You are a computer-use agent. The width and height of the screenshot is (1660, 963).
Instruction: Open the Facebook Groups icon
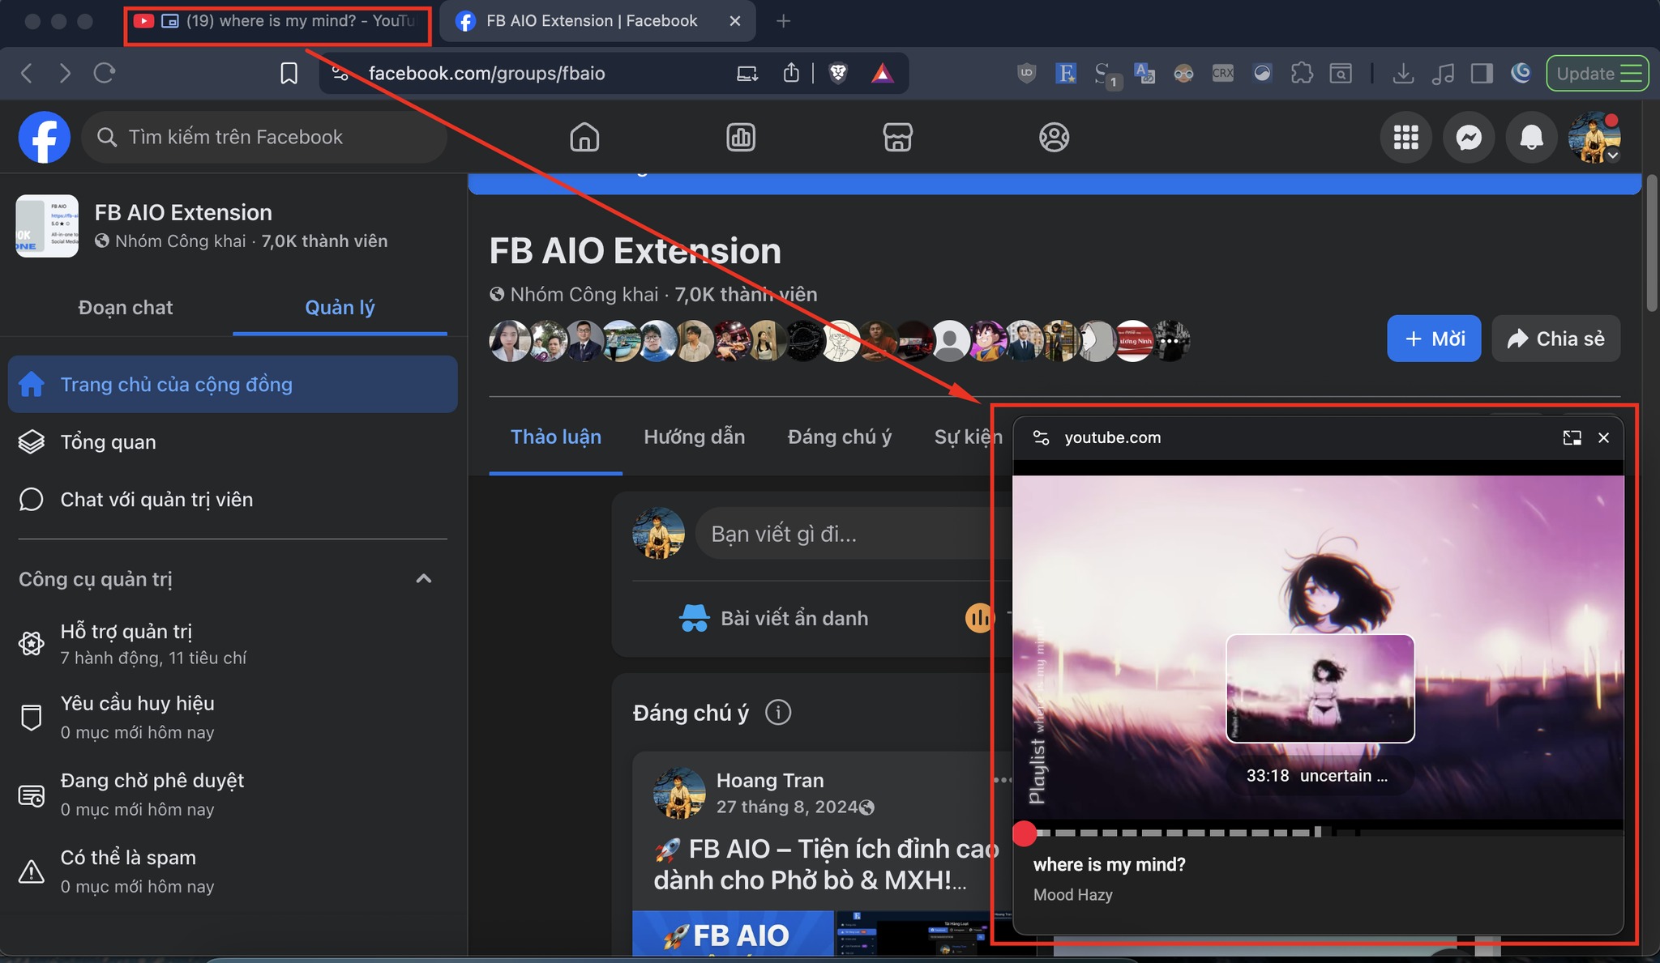coord(1054,137)
